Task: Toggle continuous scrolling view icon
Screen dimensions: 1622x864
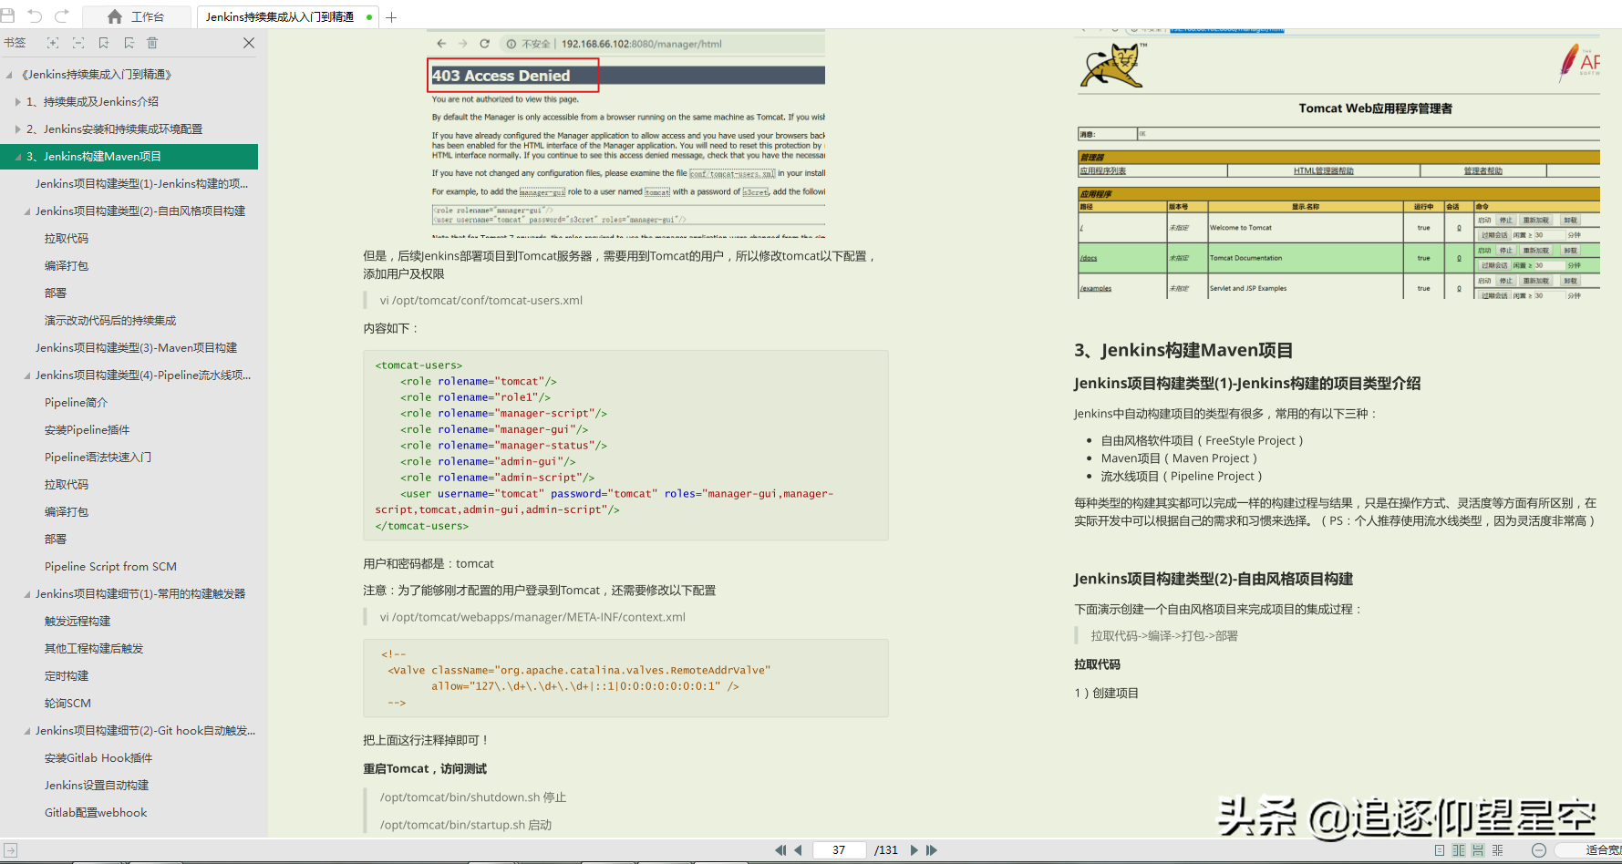Action: point(1478,850)
